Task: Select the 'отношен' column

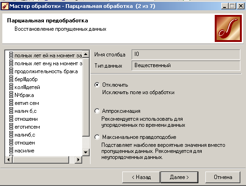Action: [25, 143]
